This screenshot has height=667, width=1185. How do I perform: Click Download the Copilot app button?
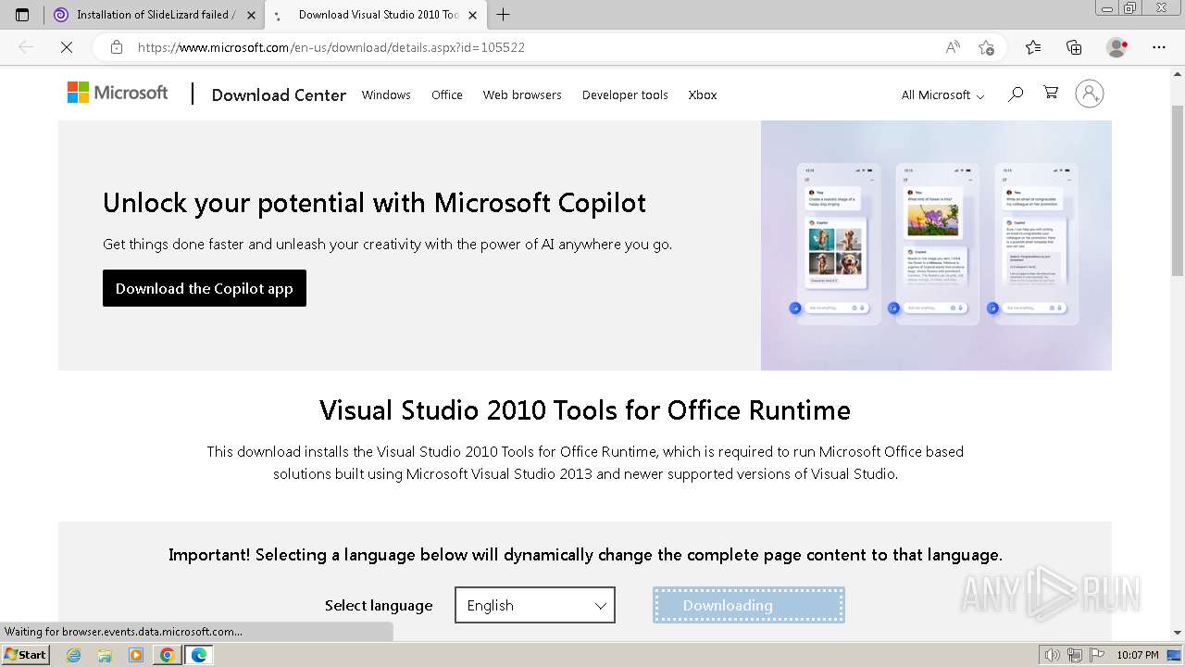pos(205,288)
